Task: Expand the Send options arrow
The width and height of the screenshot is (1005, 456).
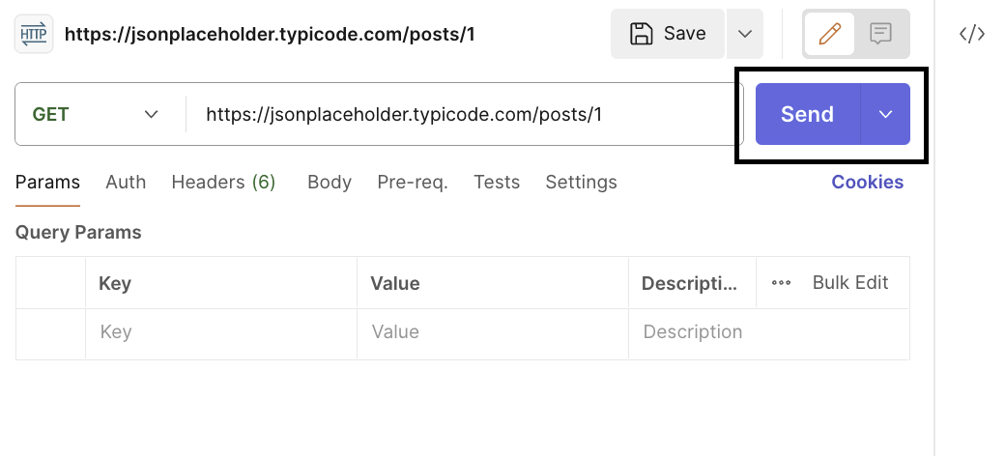Action: [885, 114]
